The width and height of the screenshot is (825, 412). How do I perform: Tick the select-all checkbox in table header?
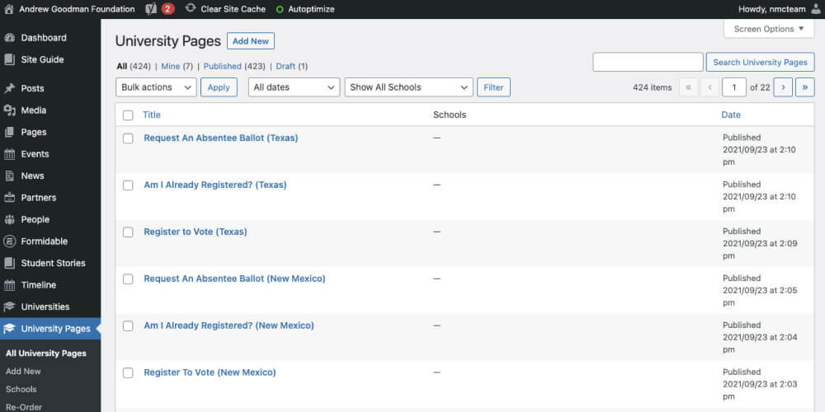pyautogui.click(x=128, y=115)
